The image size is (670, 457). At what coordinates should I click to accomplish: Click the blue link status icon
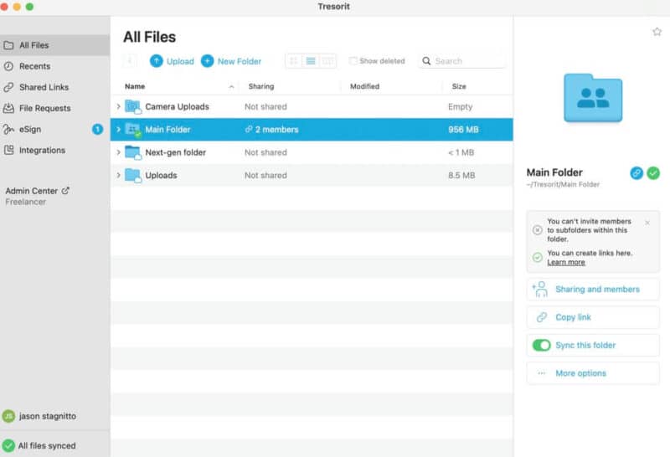(636, 173)
